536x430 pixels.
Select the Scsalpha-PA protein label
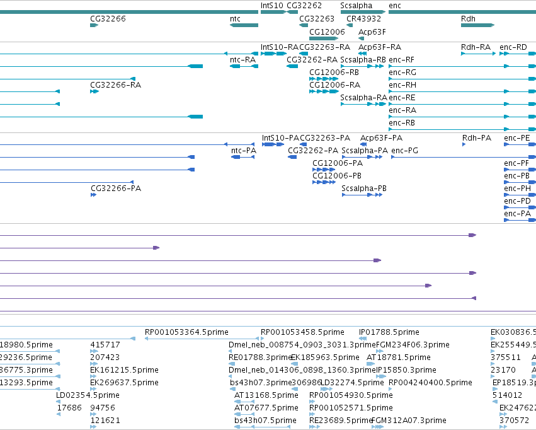click(x=365, y=151)
